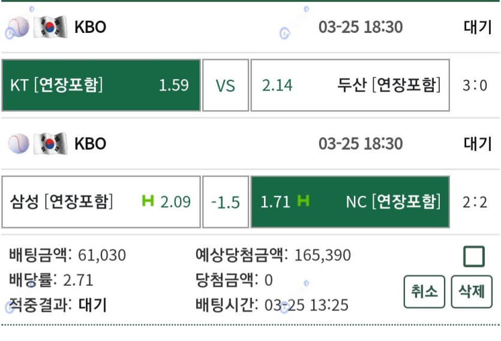The height and width of the screenshot is (341, 501).
Task: Click 대기 status of first KBO match
Action: point(478,27)
